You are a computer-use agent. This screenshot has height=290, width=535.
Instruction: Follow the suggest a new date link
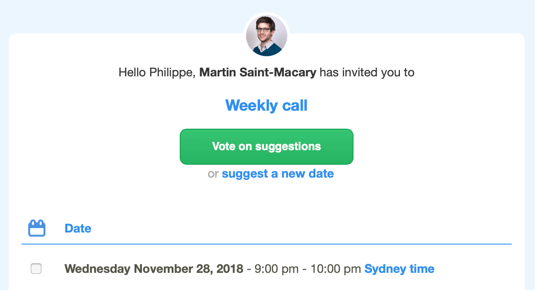click(x=278, y=174)
